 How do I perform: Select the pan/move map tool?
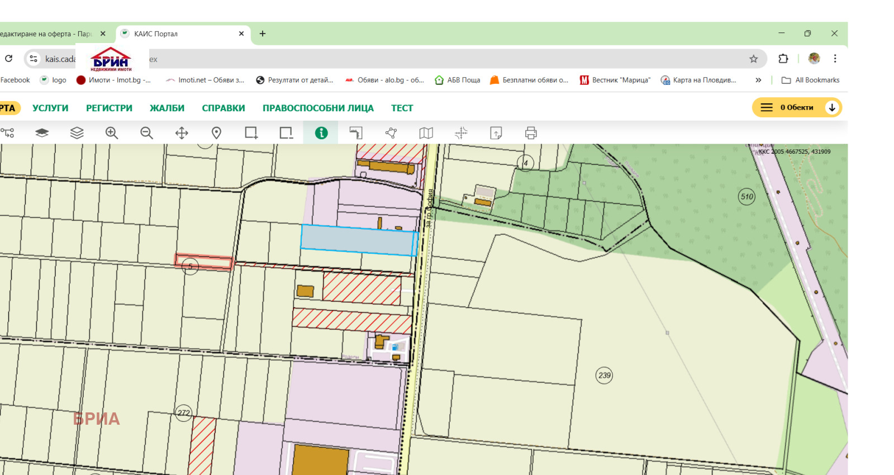pyautogui.click(x=182, y=133)
